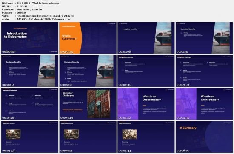The width and height of the screenshot is (234, 154).
Task: Open the Container Benefits frame at 00:01:31
Action: [204, 38]
